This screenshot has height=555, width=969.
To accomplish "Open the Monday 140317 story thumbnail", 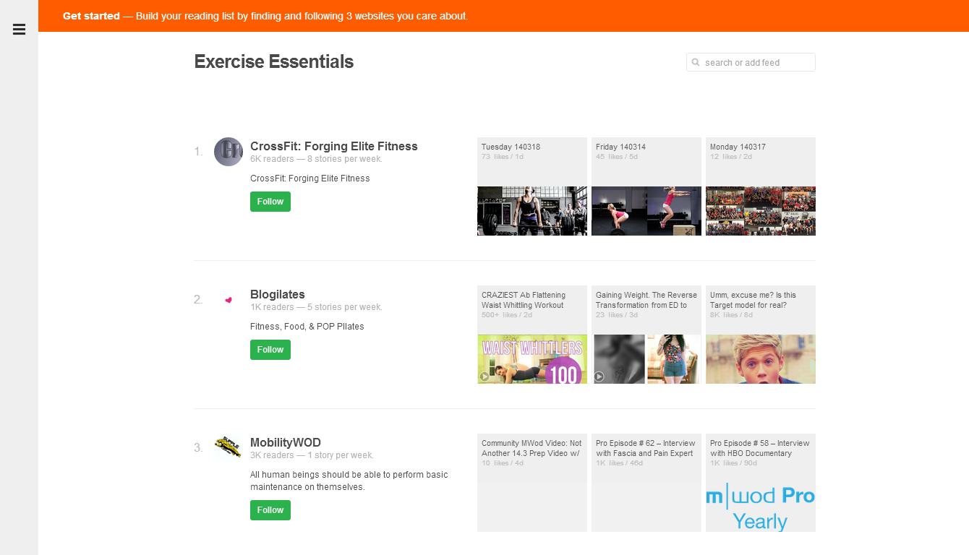I will click(761, 211).
